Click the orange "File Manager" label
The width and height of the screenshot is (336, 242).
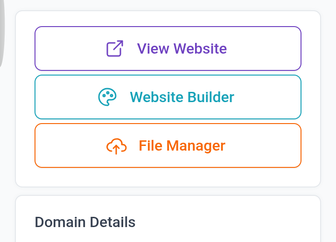182,146
